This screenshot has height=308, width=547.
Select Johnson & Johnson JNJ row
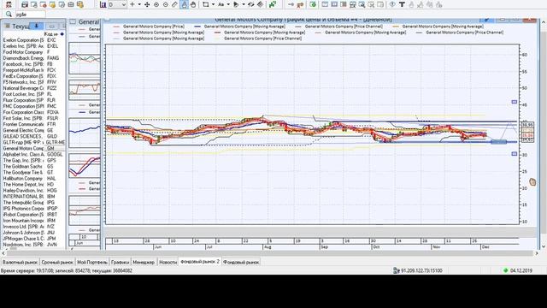pyautogui.click(x=33, y=233)
